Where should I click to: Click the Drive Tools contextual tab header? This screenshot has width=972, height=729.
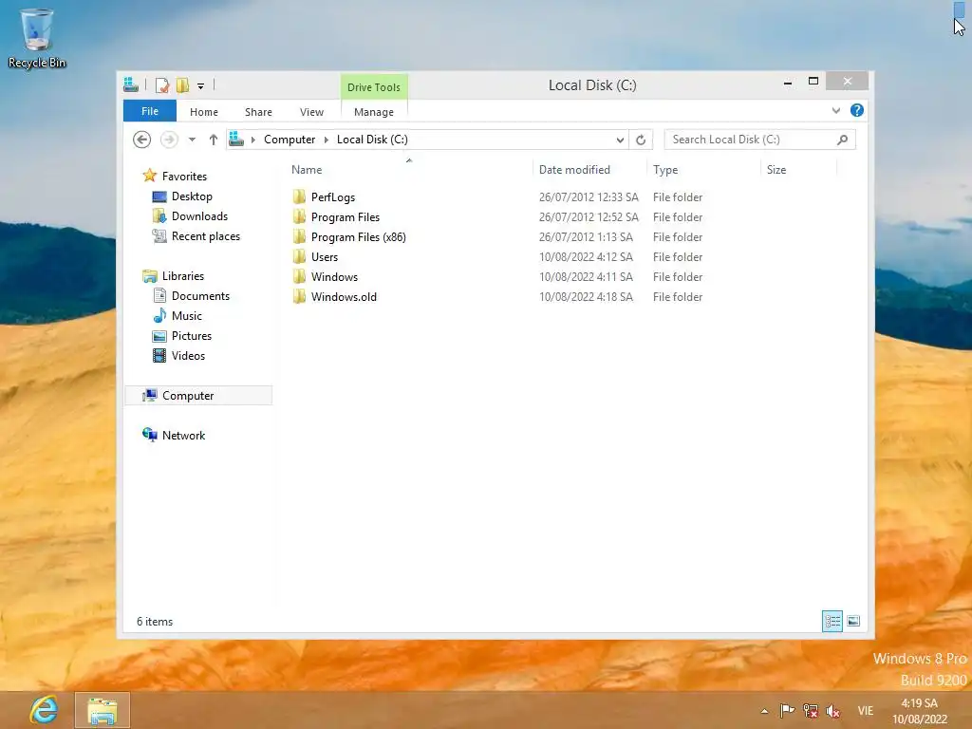[x=374, y=86]
